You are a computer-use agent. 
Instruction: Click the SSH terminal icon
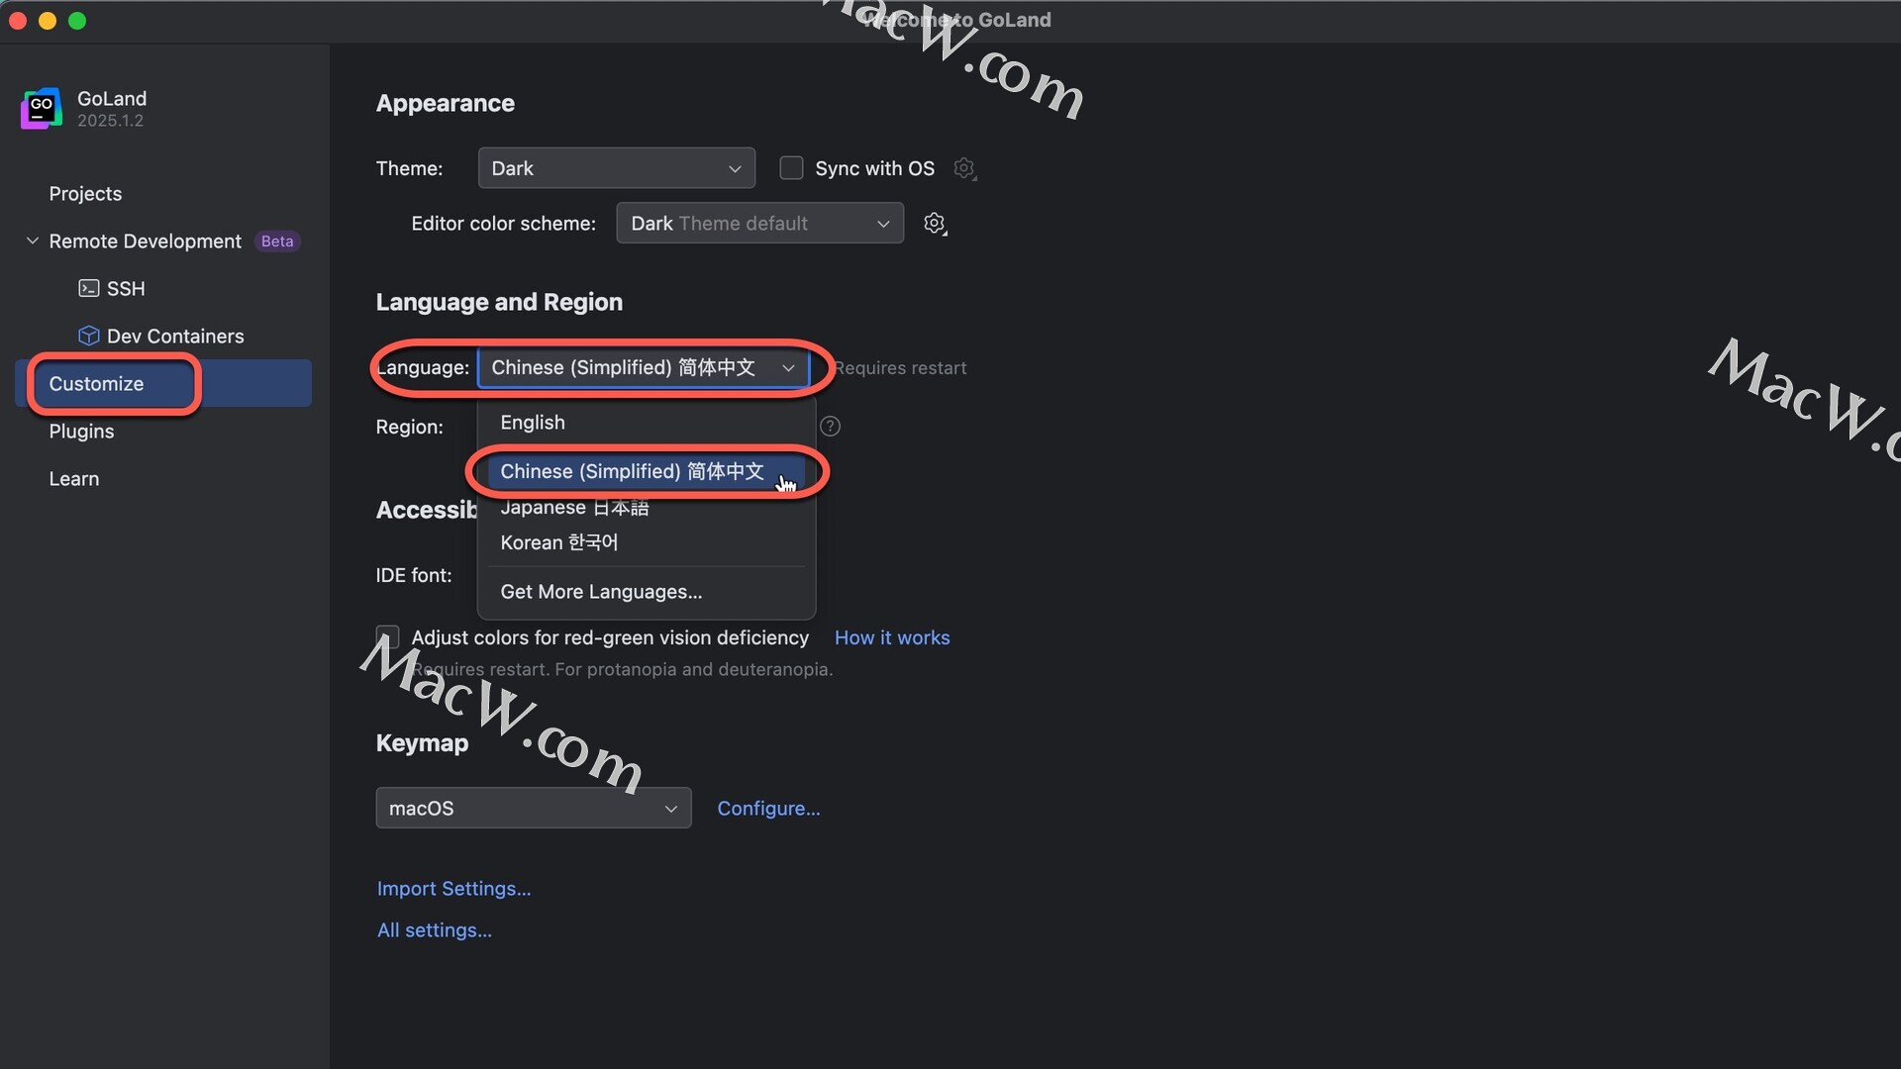point(88,288)
